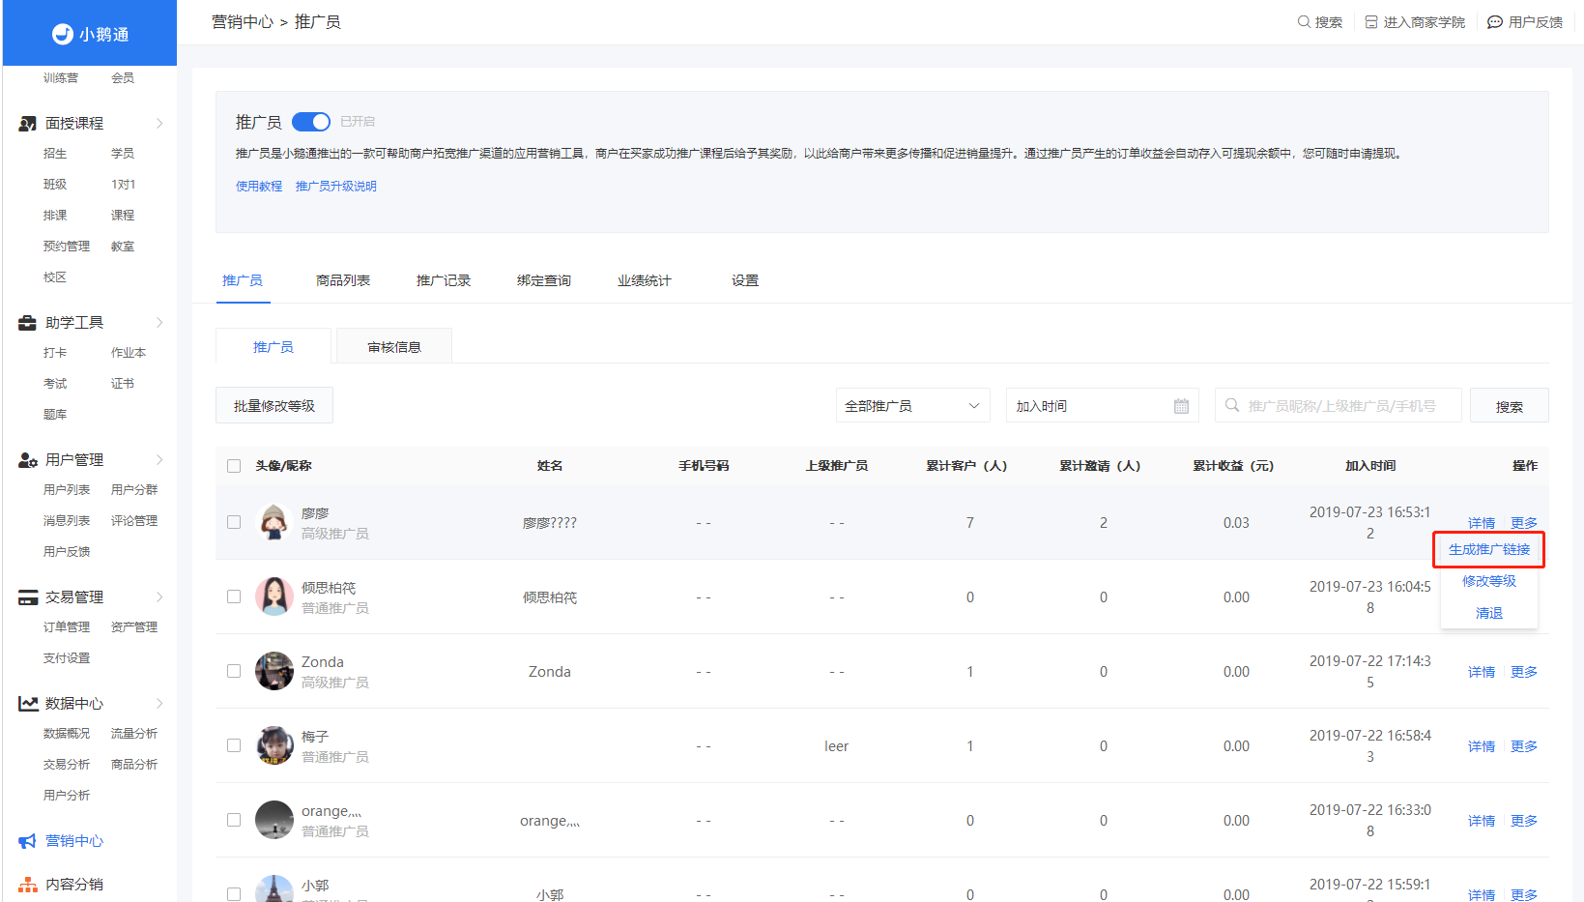Image resolution: width=1584 pixels, height=902 pixels.
Task: Click 营销中心 megaphone icon in sidebar
Action: click(28, 841)
